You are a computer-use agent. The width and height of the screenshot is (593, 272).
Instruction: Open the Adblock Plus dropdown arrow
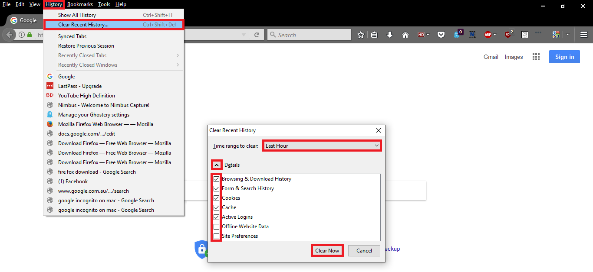coord(494,35)
